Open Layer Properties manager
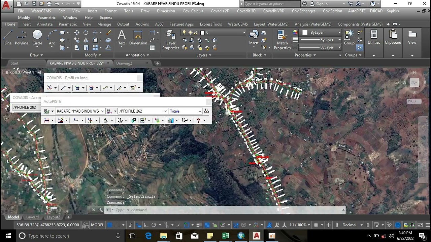Image resolution: width=431 pixels, height=242 pixels. 171,40
